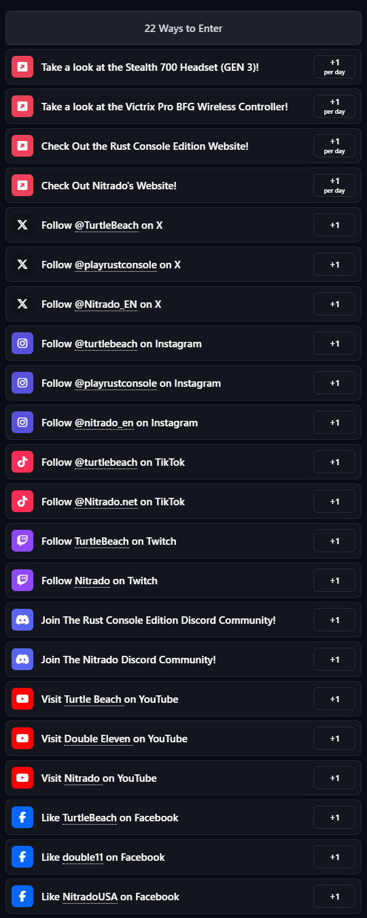This screenshot has width=367, height=918.
Task: Click the Instagram icon beside @nitrado_en
Action: 22,422
